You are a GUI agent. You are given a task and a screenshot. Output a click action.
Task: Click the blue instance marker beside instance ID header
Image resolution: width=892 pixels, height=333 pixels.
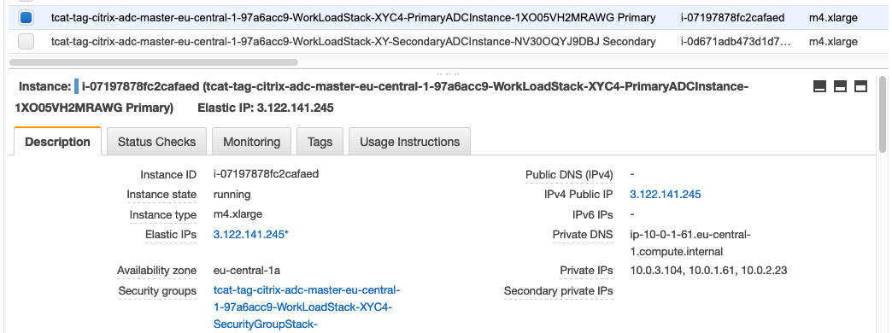pyautogui.click(x=76, y=87)
